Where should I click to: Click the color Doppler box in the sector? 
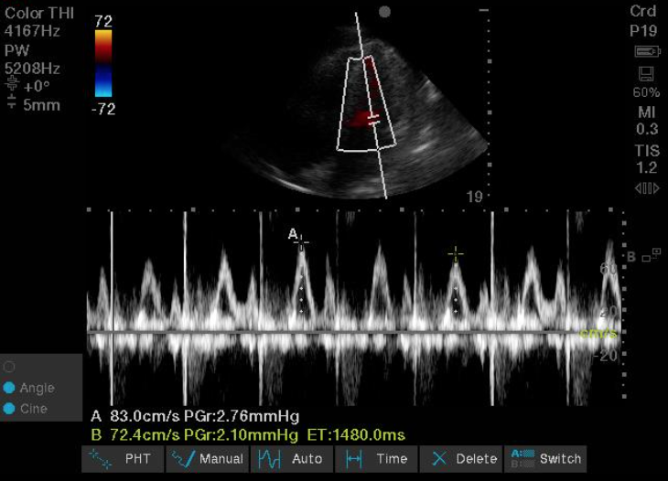pyautogui.click(x=366, y=103)
